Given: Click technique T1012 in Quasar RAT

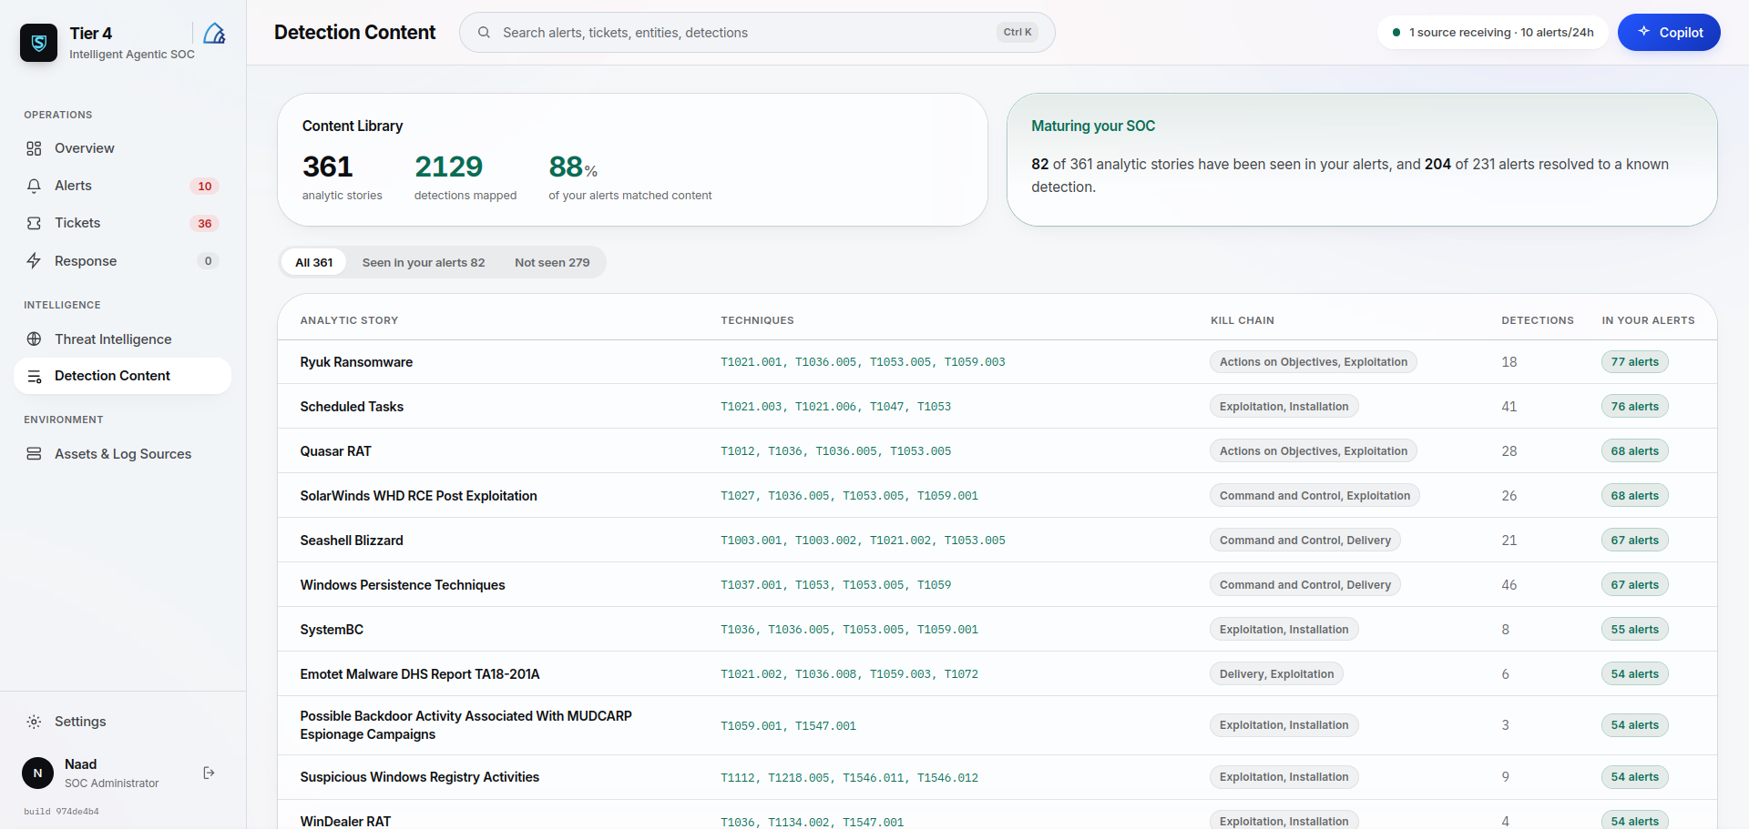Looking at the screenshot, I should (738, 451).
